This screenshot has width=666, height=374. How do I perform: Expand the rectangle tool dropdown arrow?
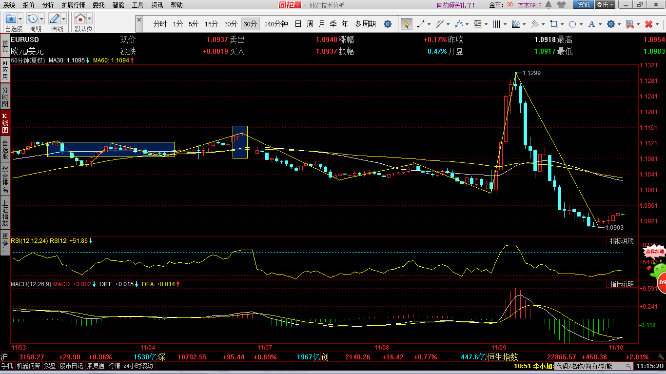[x=562, y=24]
